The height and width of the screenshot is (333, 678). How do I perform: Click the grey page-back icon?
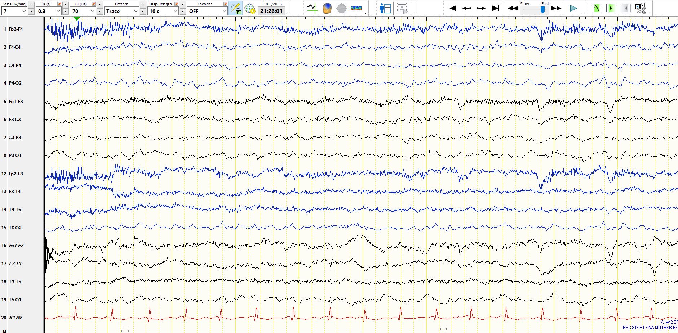[625, 8]
